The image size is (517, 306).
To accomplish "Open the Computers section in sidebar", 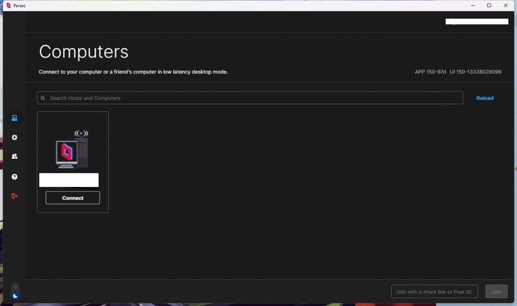I will (15, 118).
